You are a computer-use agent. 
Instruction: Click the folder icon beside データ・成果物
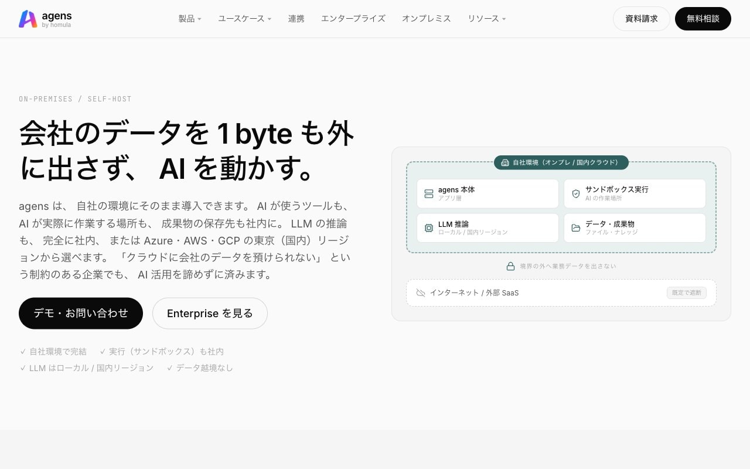click(x=576, y=228)
